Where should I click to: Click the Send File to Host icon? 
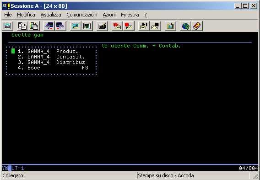click(49, 26)
